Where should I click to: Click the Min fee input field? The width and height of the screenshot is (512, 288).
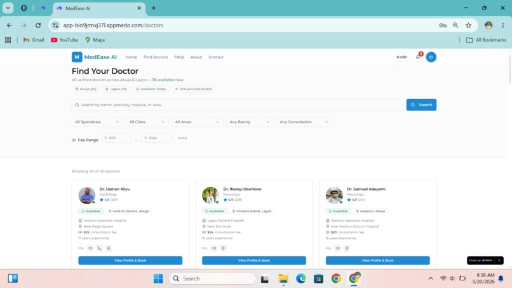(116, 138)
